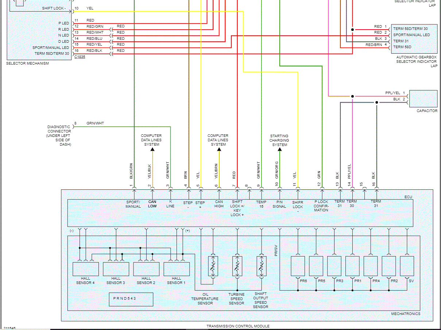Select the turbine speed sensor resistor symbol

click(x=237, y=266)
